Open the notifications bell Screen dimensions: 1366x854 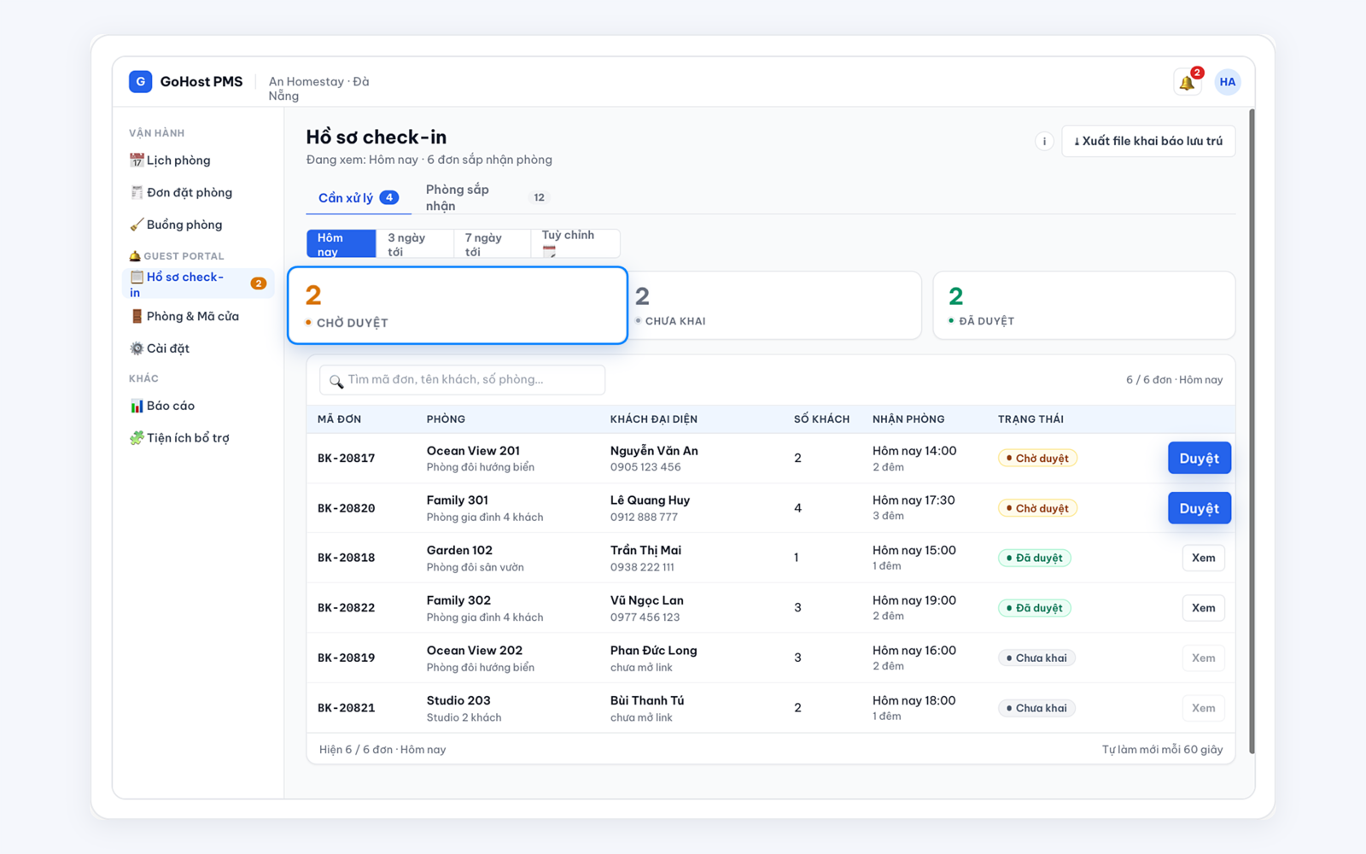click(x=1187, y=82)
